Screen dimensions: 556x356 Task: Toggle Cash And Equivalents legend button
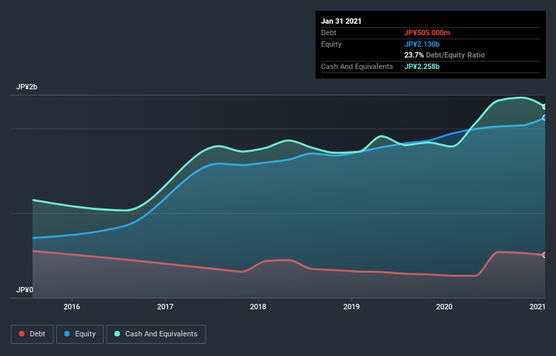pos(156,334)
